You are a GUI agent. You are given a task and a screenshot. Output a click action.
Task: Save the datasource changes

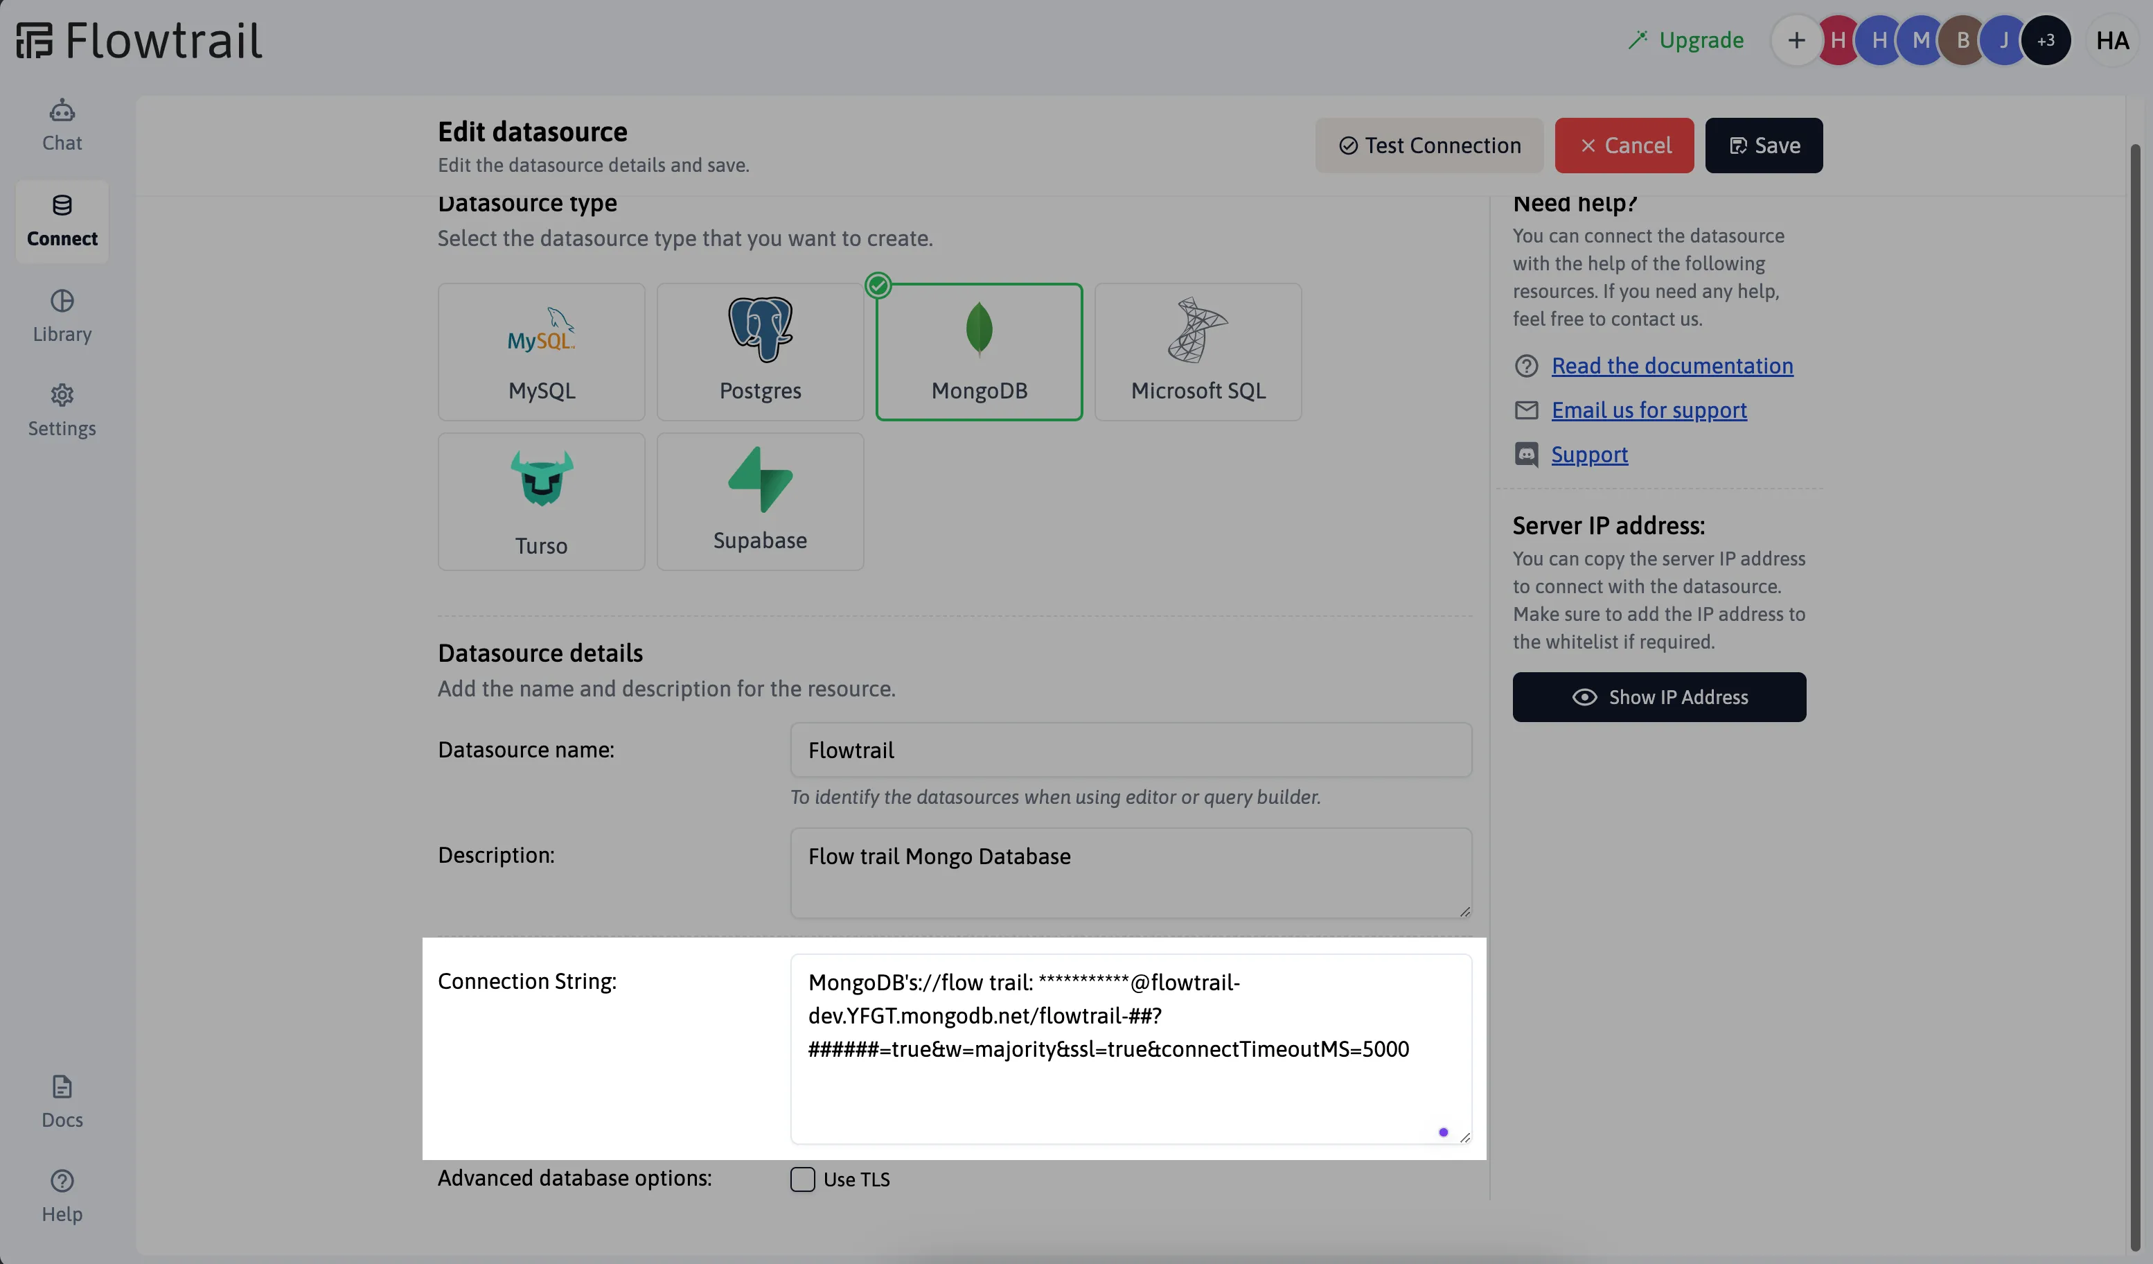[1764, 146]
